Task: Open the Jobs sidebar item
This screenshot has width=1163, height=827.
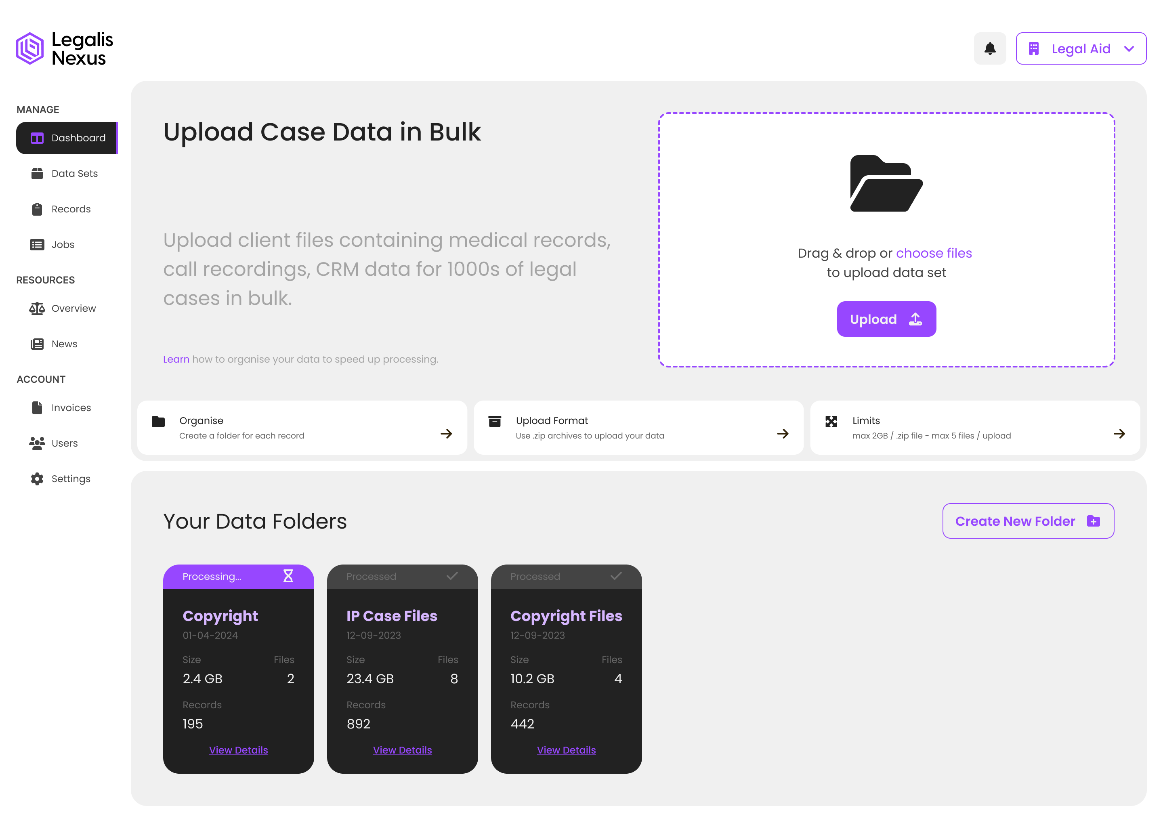Action: coord(63,245)
